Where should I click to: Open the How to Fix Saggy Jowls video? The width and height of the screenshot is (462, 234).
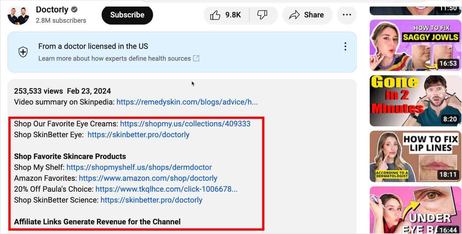pyautogui.click(x=415, y=45)
